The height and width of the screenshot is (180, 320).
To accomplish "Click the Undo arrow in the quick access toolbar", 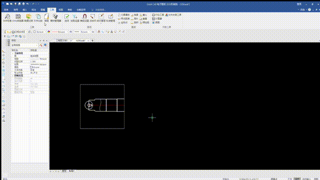I will click(27, 4).
